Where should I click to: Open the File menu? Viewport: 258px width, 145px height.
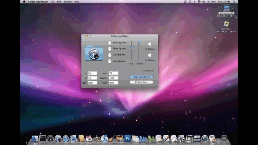52,2
